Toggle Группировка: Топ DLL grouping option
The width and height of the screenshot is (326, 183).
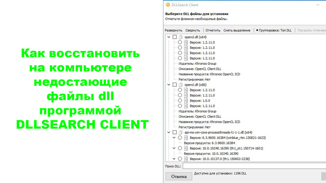point(274,30)
